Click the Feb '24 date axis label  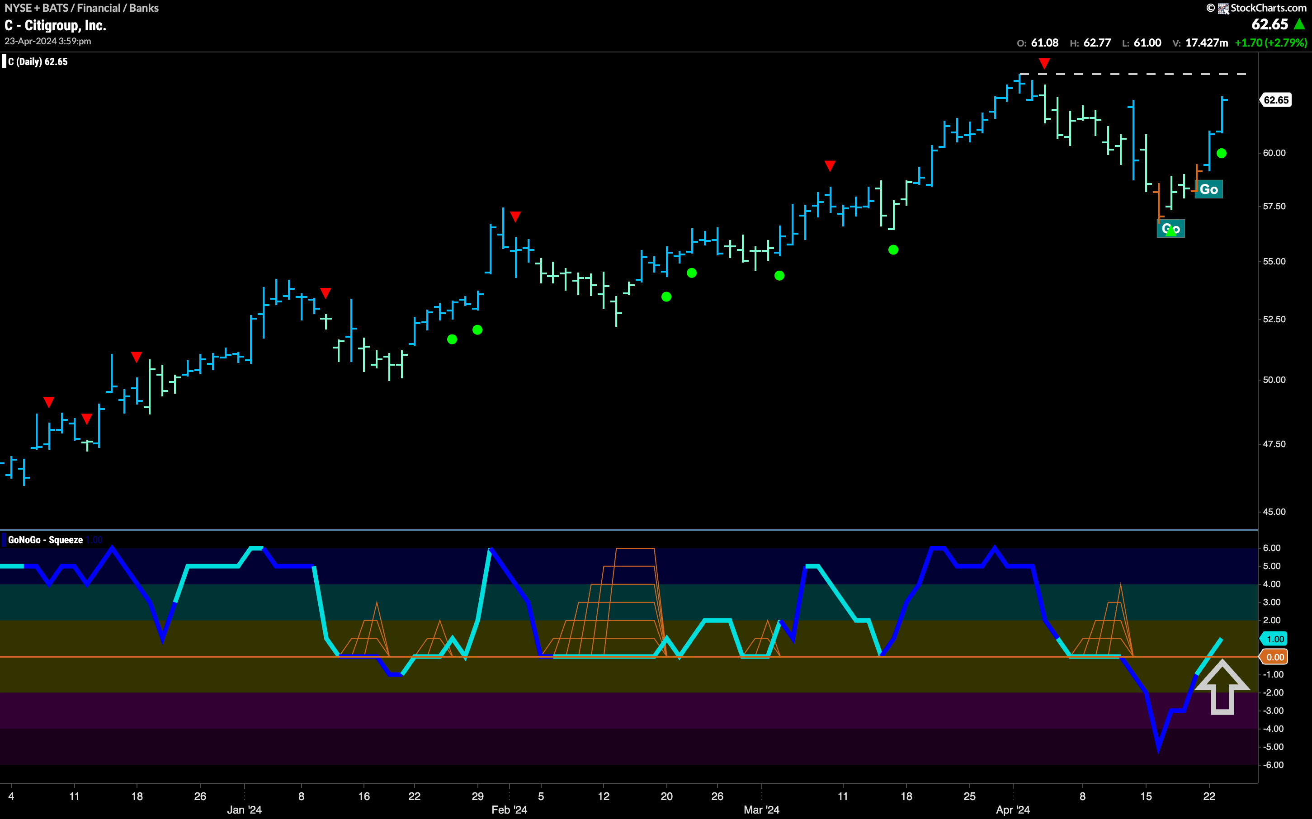click(x=509, y=810)
